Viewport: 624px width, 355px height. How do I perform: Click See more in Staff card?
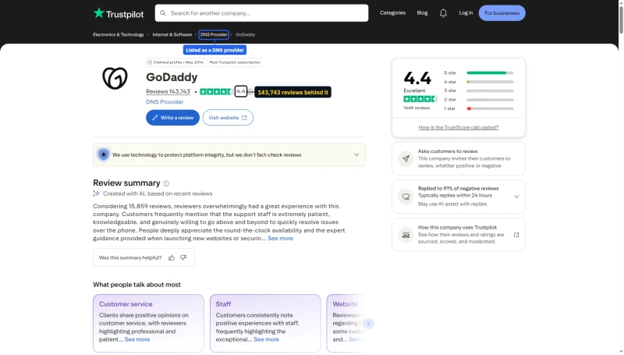[x=266, y=339]
